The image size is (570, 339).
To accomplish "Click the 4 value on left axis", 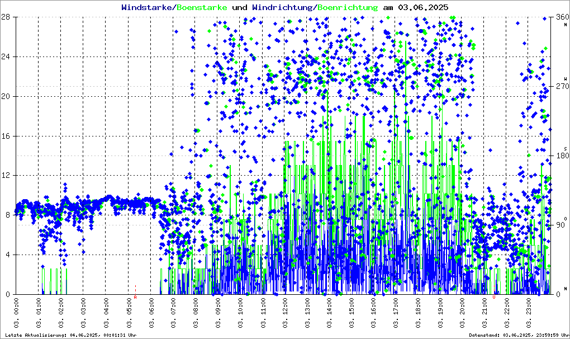I will coord(8,255).
